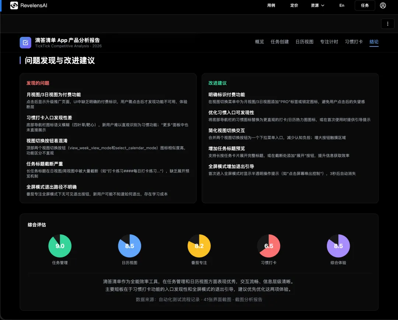Click the 番茄专注 label under yellow chart
Screen dimensions: 398x320
[x=199, y=262]
